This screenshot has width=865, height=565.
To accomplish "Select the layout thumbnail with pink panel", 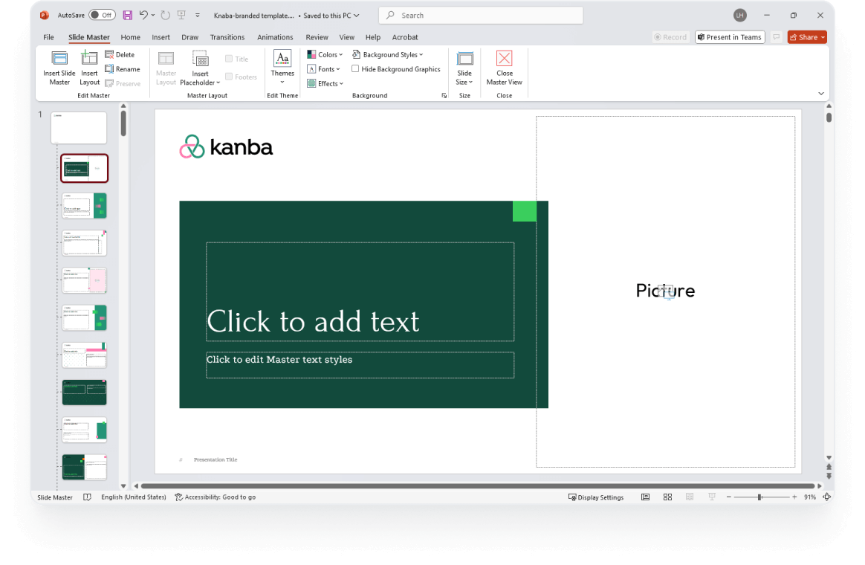I will coord(85,280).
